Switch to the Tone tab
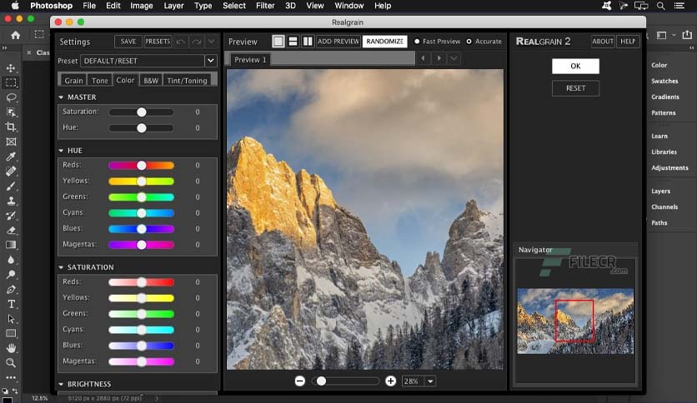This screenshot has height=403, width=697. tap(99, 80)
